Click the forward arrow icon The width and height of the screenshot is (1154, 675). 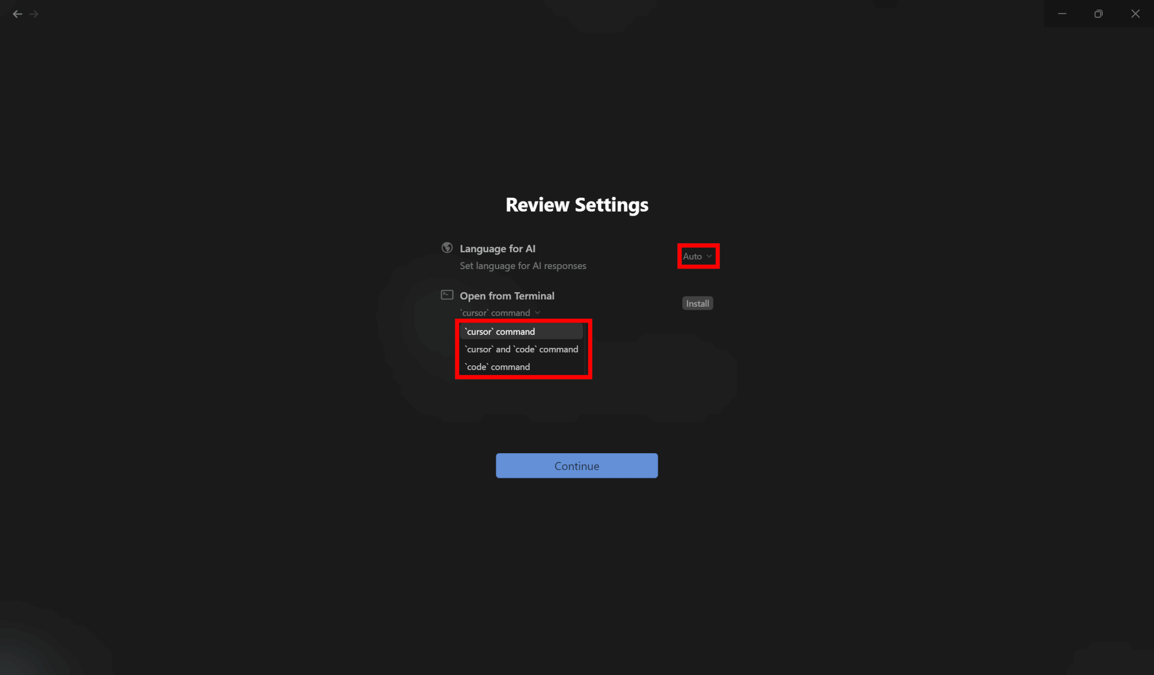[x=34, y=14]
